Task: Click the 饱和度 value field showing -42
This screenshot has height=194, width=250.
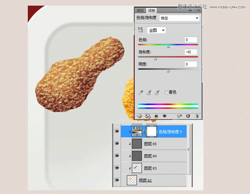Action: click(x=191, y=52)
